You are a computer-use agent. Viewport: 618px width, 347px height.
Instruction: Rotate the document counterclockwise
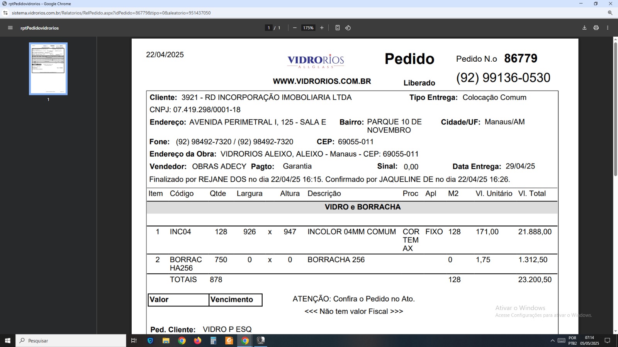[x=348, y=28]
